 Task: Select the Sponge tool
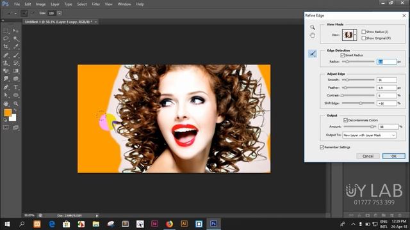[x=15, y=79]
